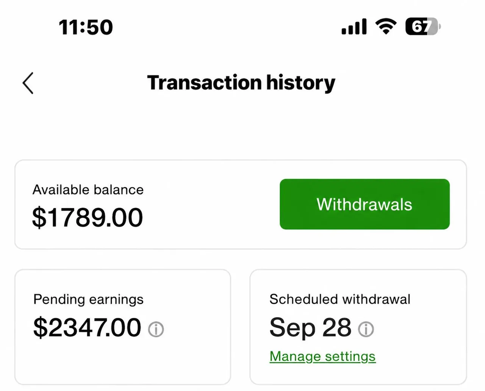Image resolution: width=485 pixels, height=391 pixels.
Task: Tap the Pending earnings label
Action: point(89,300)
